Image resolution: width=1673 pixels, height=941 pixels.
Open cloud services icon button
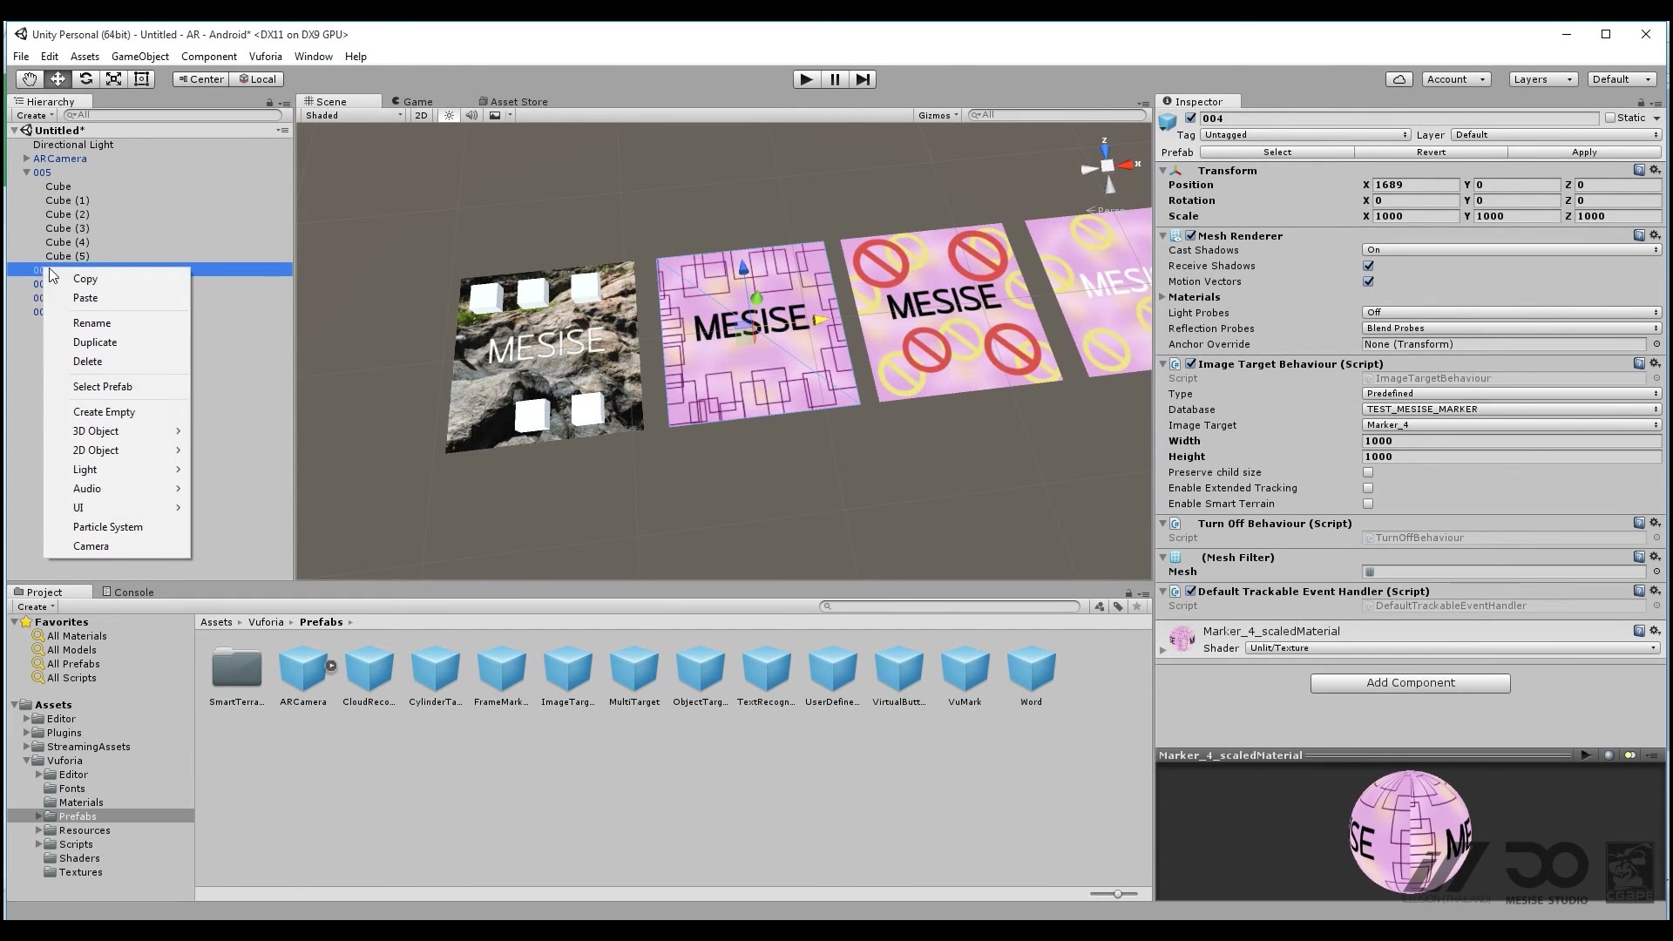(1399, 79)
